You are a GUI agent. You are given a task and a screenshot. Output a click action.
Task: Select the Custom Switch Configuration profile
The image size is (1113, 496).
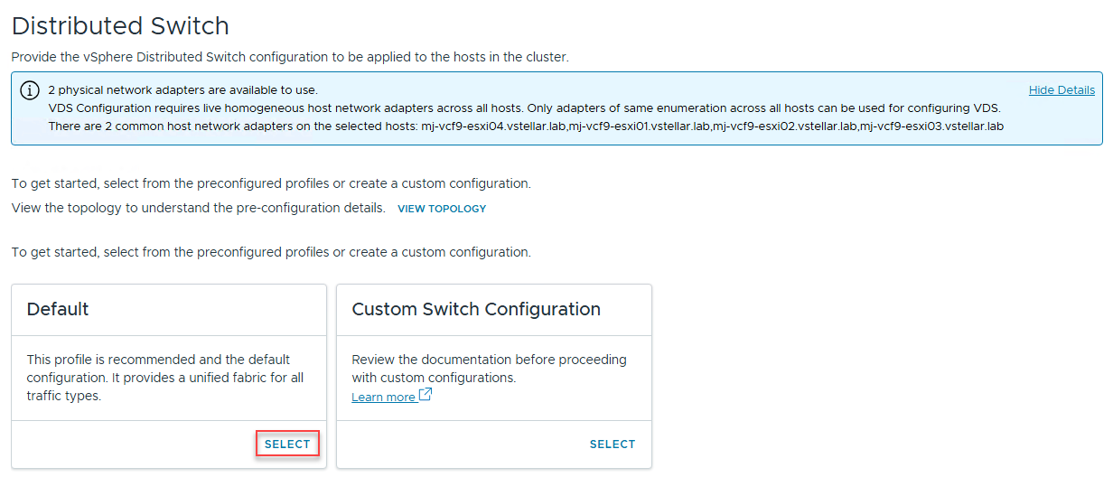(612, 445)
